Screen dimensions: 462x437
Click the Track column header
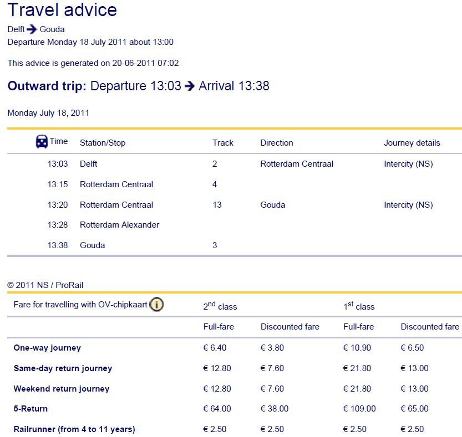[223, 143]
